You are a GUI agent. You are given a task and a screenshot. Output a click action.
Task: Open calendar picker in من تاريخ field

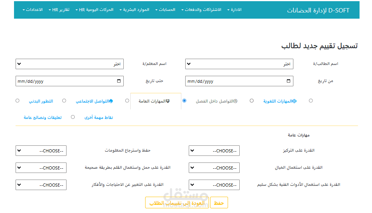click(x=288, y=81)
